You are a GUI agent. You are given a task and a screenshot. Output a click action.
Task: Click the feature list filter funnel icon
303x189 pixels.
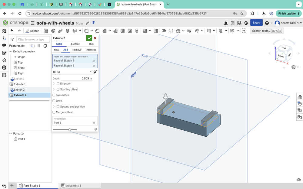12,39
